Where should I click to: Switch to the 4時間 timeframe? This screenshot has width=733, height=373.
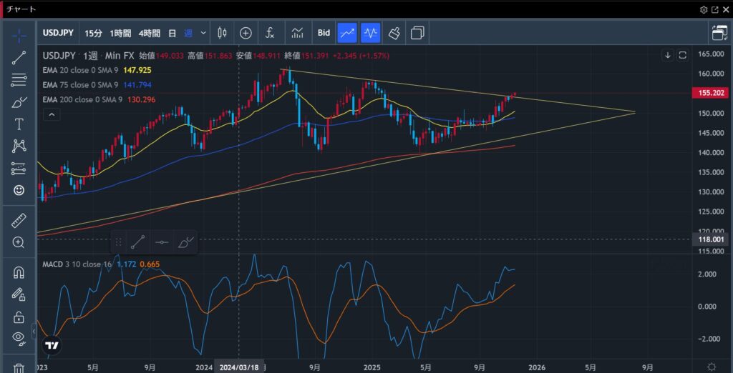150,33
